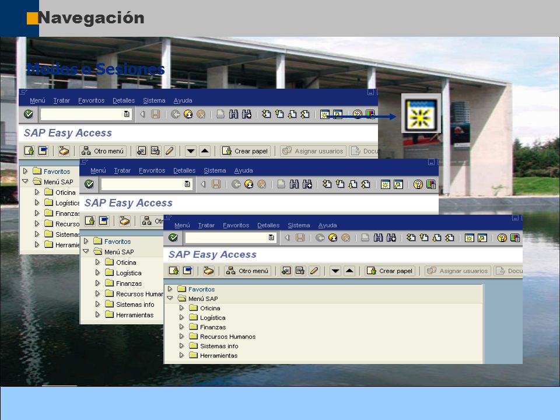Expand Finanzas folder in front window
The image size is (560, 420).
tap(182, 327)
